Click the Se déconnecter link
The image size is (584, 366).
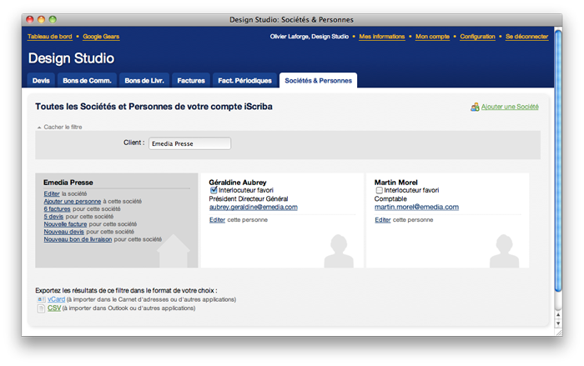click(526, 37)
